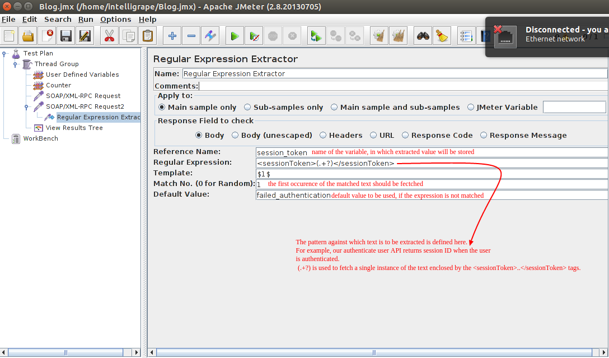This screenshot has width=609, height=358.
Task: Click the Cut scissors icon
Action: coord(109,36)
